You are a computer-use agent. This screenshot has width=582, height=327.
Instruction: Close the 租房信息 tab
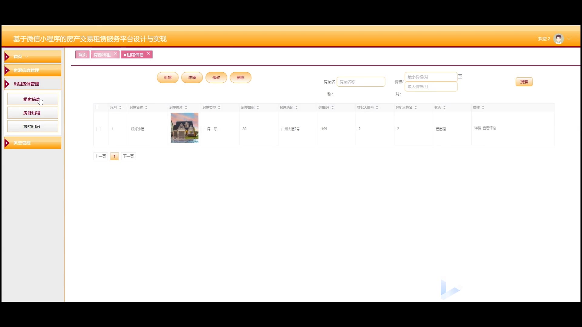(x=149, y=54)
